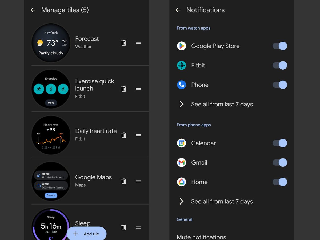Turn off Fitbit notifications toggle
320x240 pixels.
tap(280, 65)
